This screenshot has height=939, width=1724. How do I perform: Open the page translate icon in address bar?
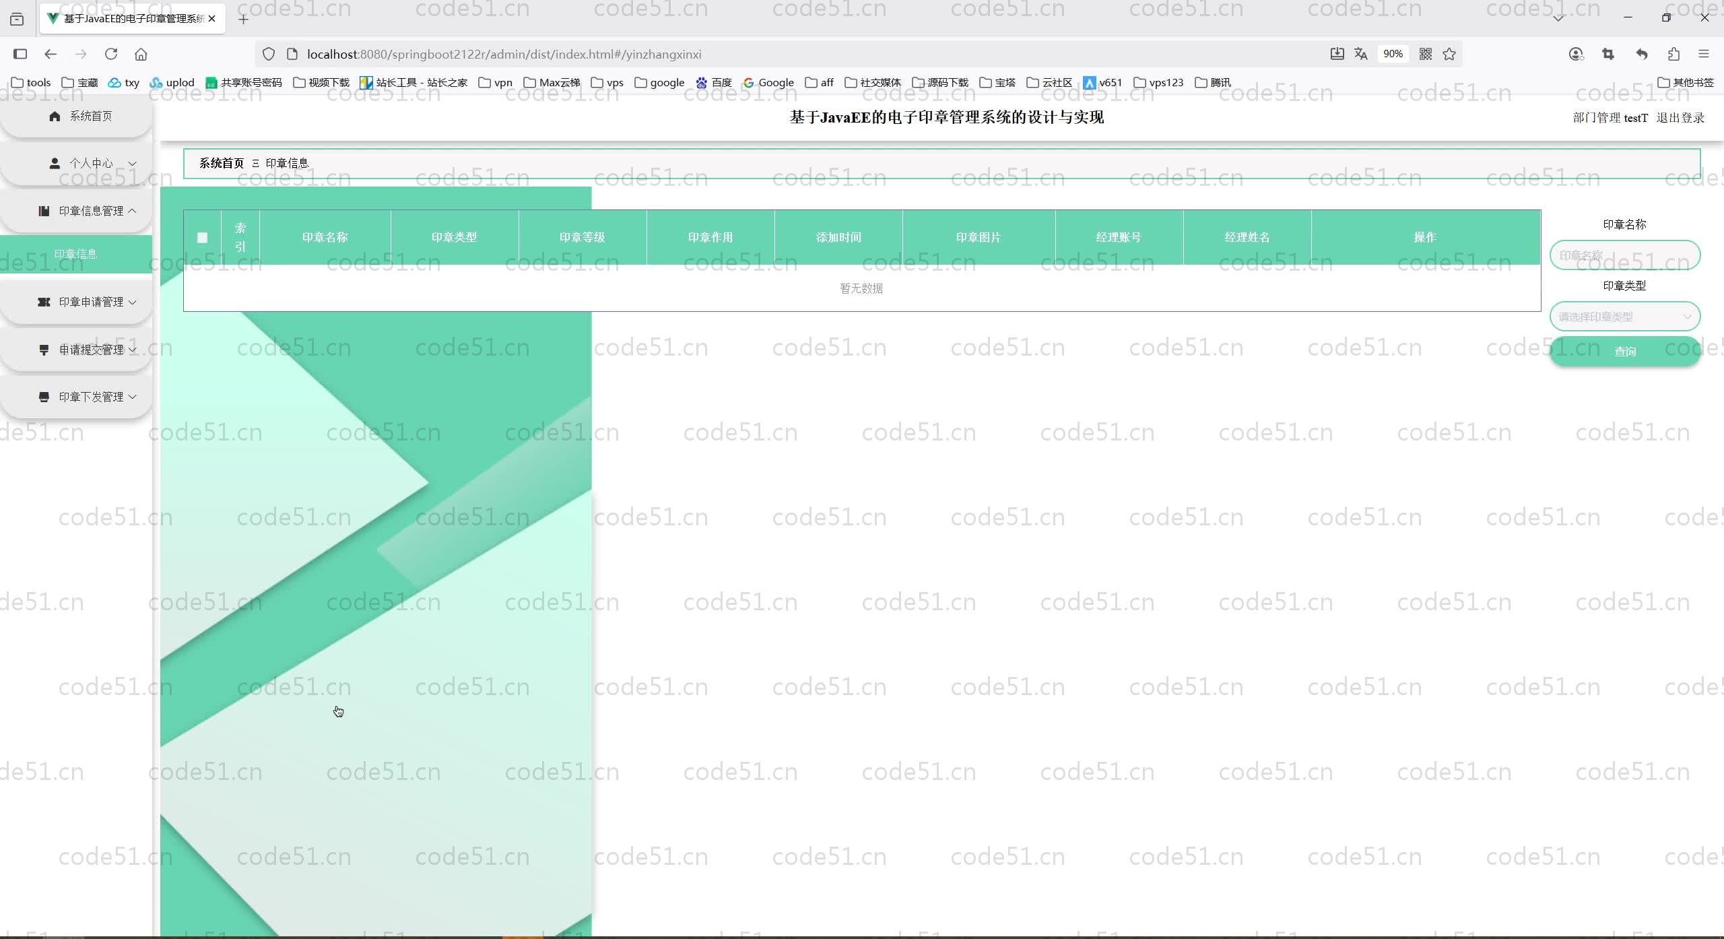pyautogui.click(x=1360, y=54)
